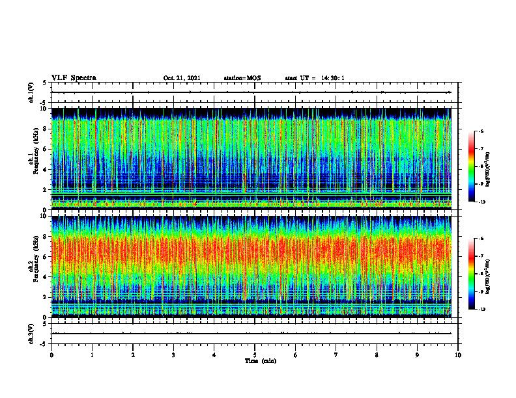Click the 'Time (min)' axis label
516x398 pixels.
[261, 361]
